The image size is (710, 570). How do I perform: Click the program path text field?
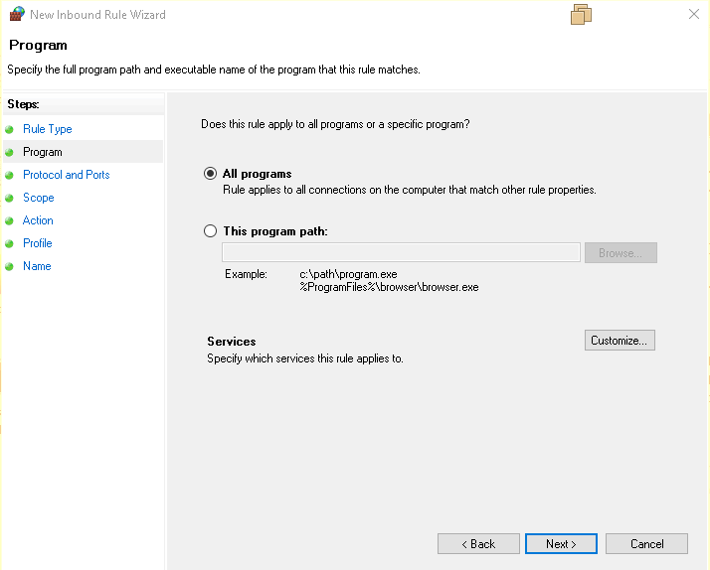(401, 252)
